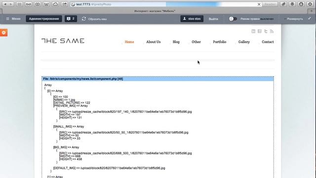Click the [SMALL_IMG] => Array line

click(x=69, y=127)
